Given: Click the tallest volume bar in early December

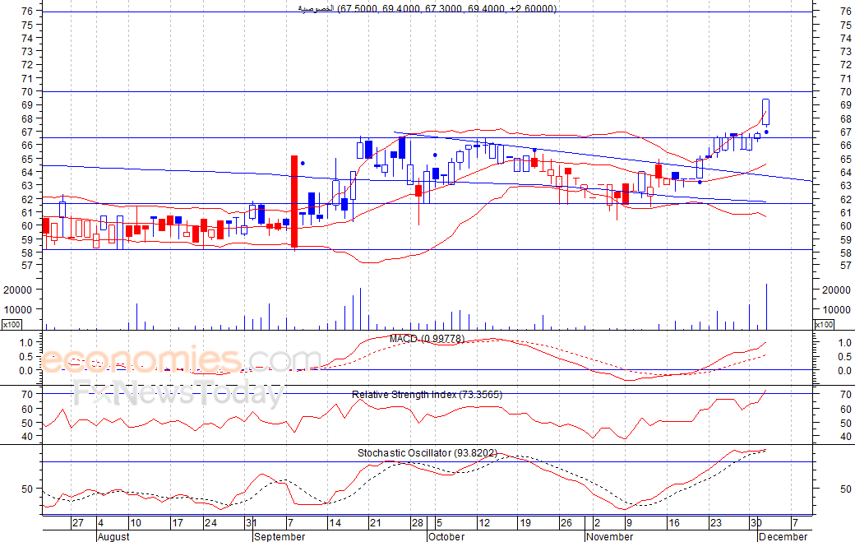Looking at the screenshot, I should point(767,307).
